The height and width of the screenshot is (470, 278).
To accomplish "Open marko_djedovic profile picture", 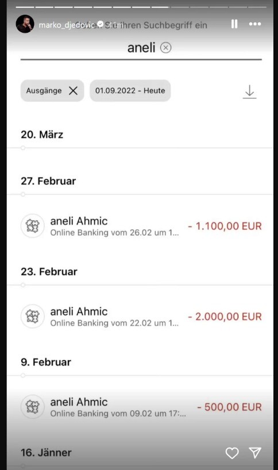I will [x=25, y=24].
